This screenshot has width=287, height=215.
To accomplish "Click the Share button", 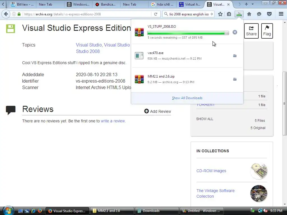I will point(251,31).
